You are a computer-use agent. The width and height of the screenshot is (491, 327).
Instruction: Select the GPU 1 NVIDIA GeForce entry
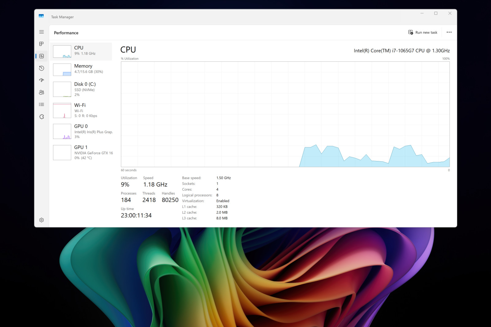(x=81, y=152)
